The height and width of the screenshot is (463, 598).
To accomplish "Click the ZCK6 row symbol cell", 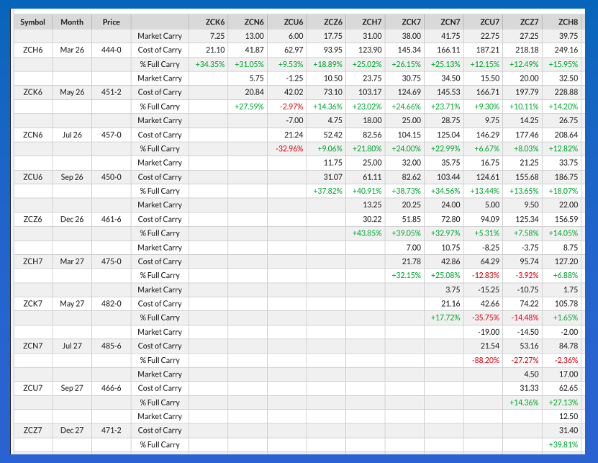I will pyautogui.click(x=33, y=92).
